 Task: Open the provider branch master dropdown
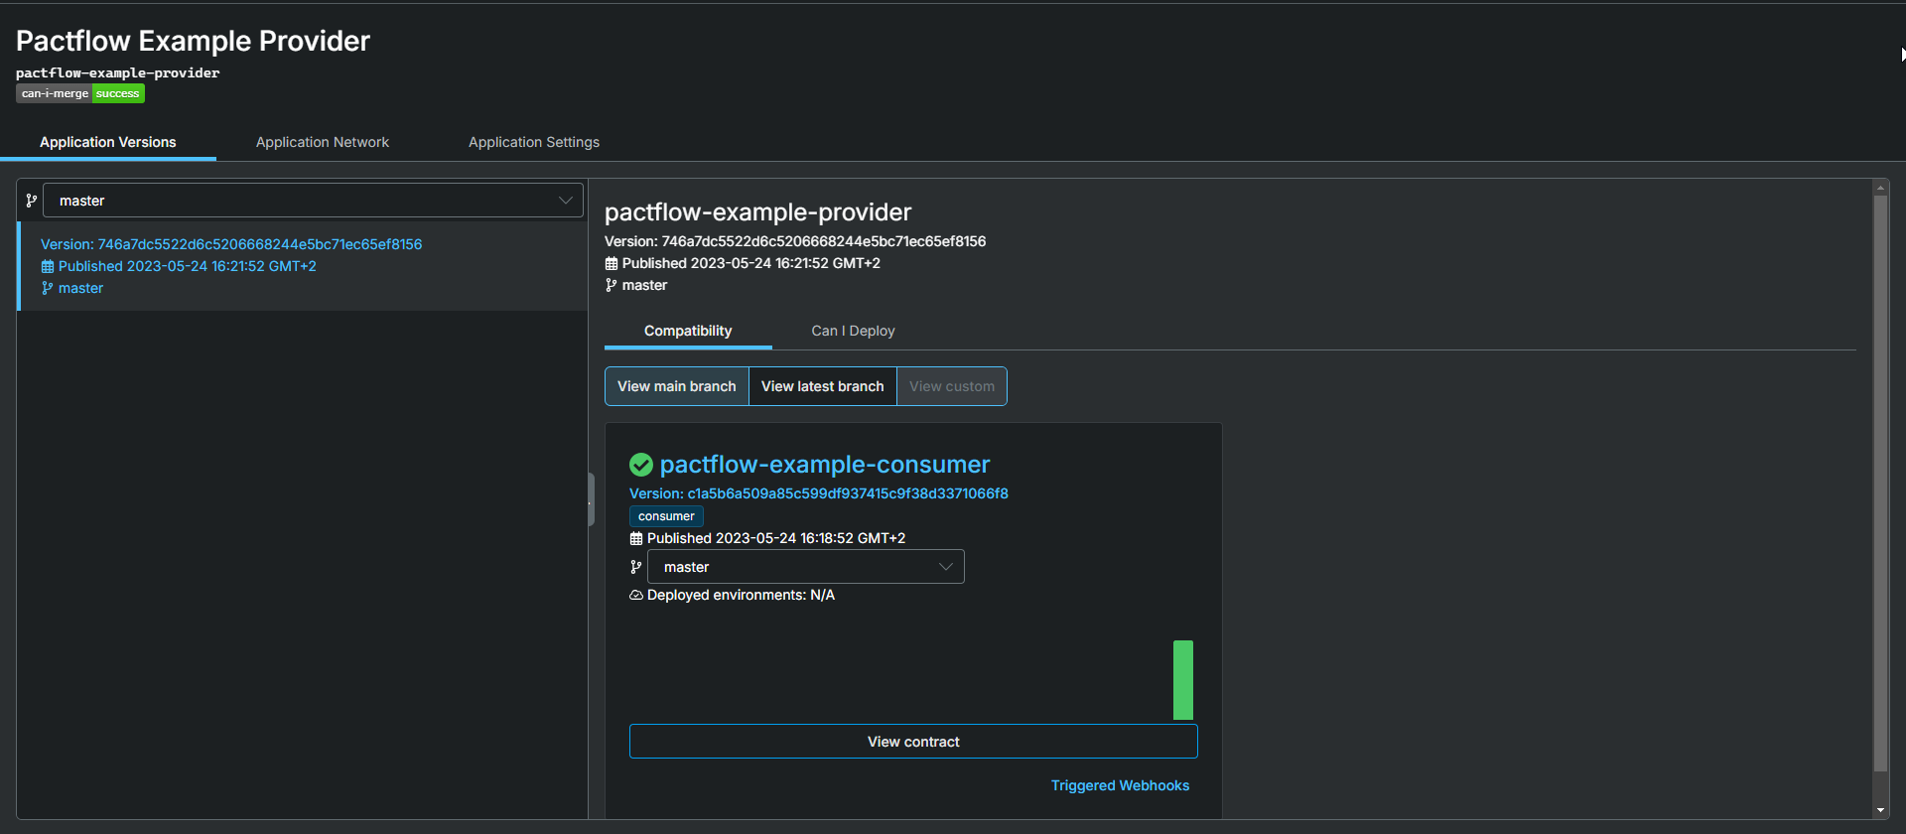pos(313,201)
